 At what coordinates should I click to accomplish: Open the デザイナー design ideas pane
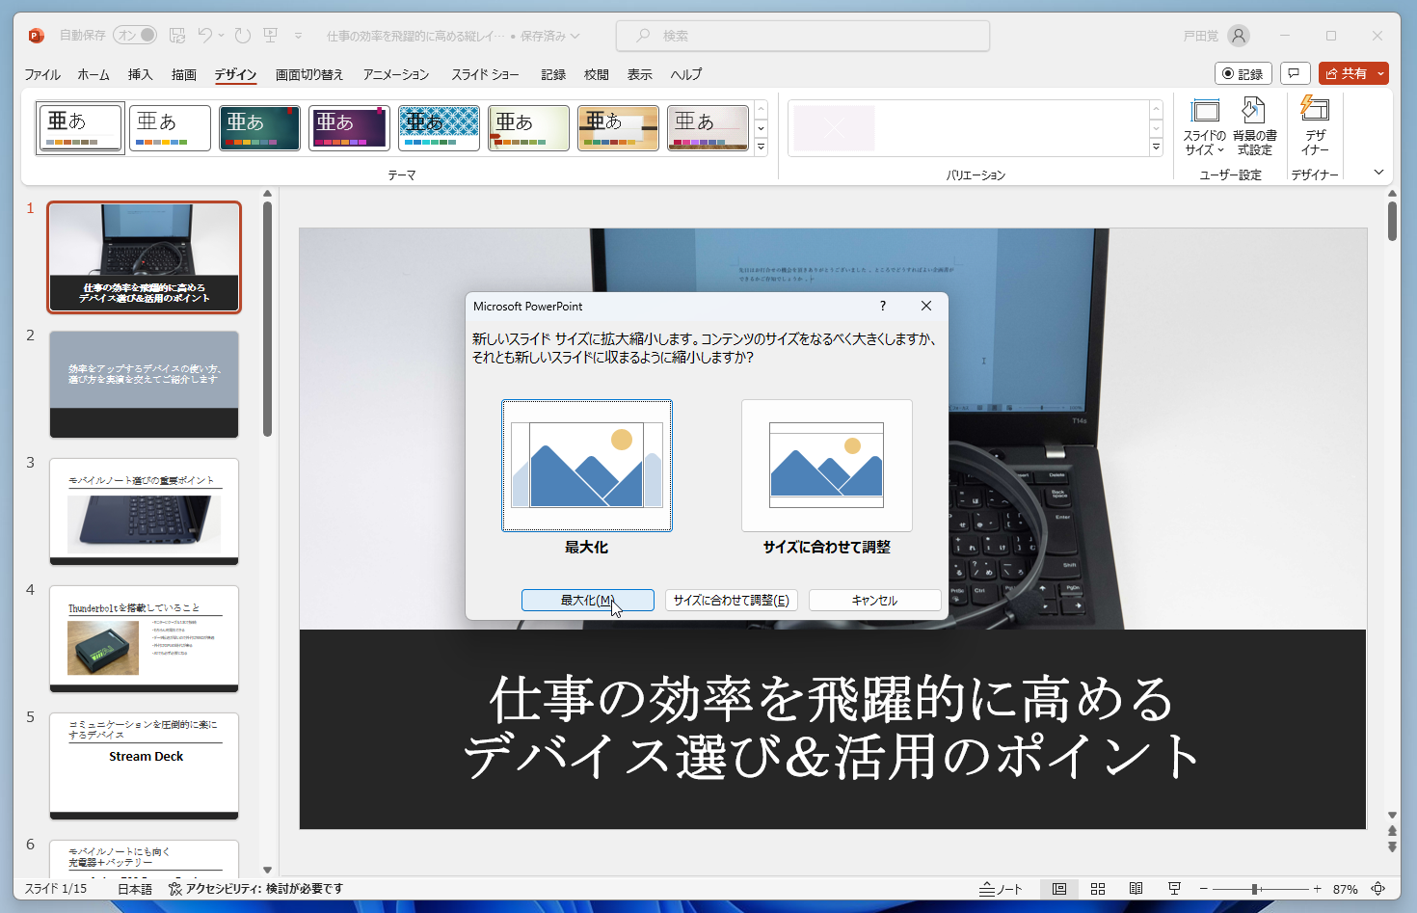1315,127
